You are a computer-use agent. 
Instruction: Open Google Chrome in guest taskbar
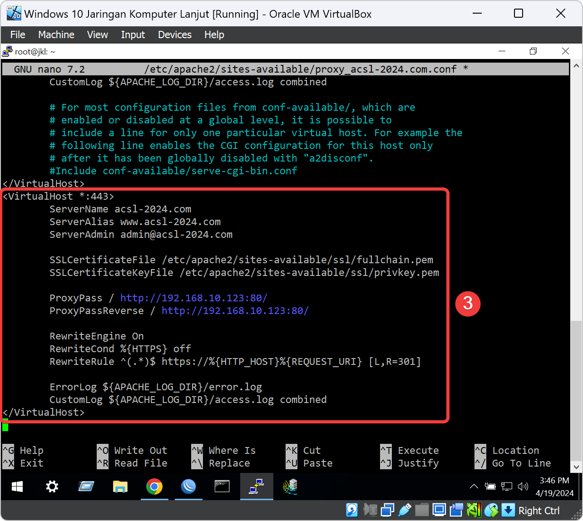pos(154,487)
